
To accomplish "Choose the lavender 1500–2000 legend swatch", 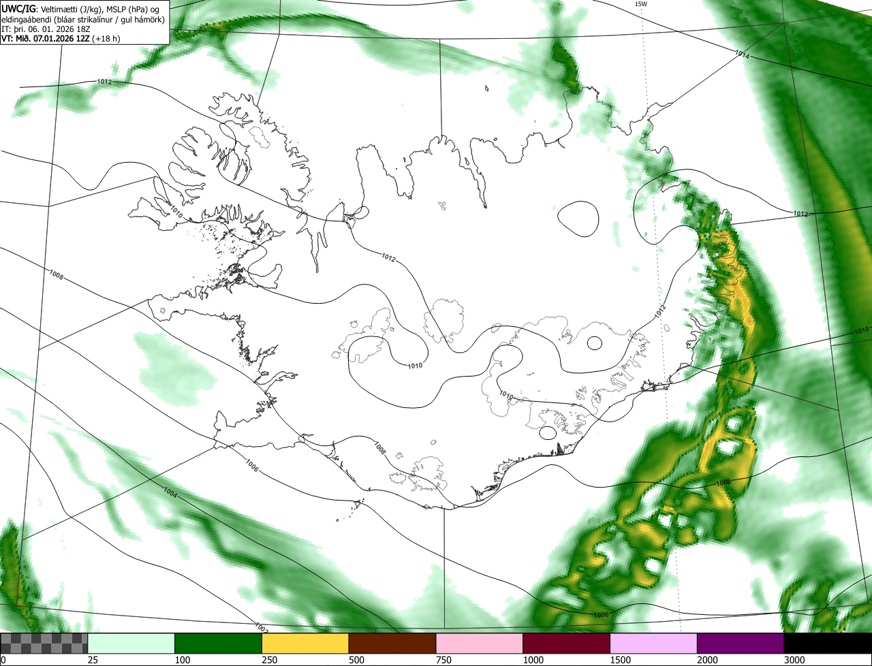I will pyautogui.click(x=653, y=644).
